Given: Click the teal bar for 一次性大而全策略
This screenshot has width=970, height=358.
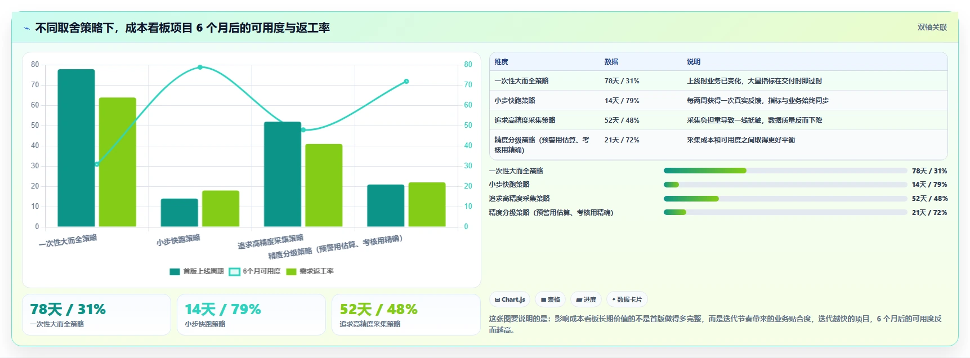Looking at the screenshot, I should (76, 148).
